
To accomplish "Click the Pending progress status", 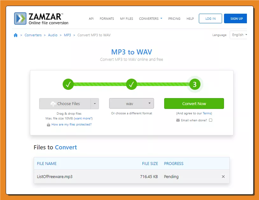I will click(171, 176).
